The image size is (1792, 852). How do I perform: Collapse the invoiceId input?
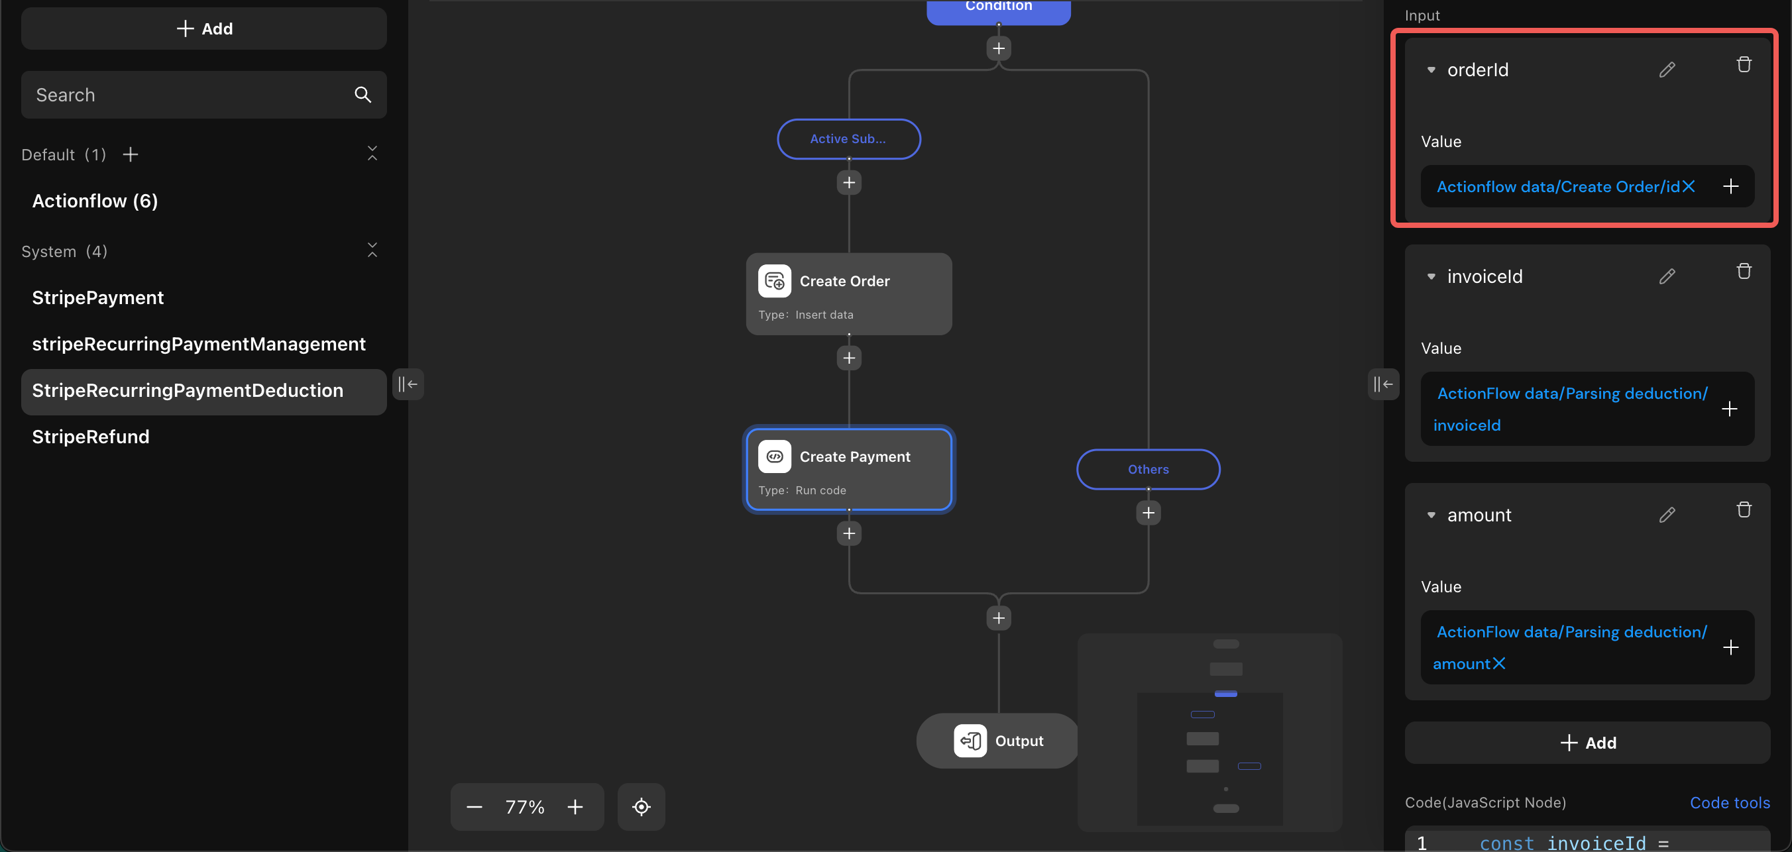tap(1431, 276)
